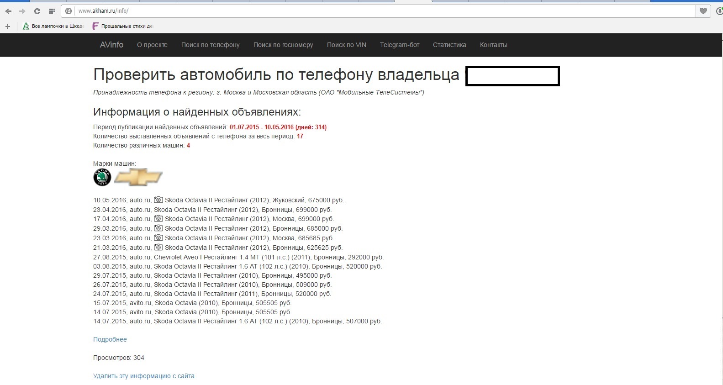Image resolution: width=723 pixels, height=385 pixels.
Task: Select the 24.07.2015 Skoda Octavia listing
Action: coord(212,294)
